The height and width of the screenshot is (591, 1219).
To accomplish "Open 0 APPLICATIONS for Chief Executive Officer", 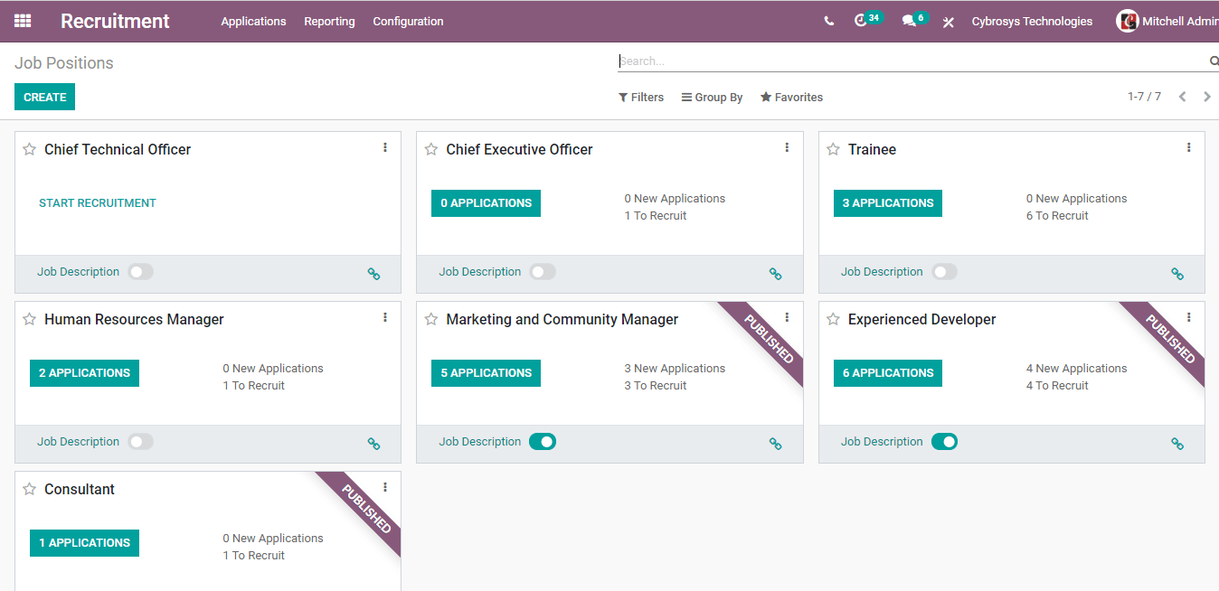I will click(x=486, y=203).
